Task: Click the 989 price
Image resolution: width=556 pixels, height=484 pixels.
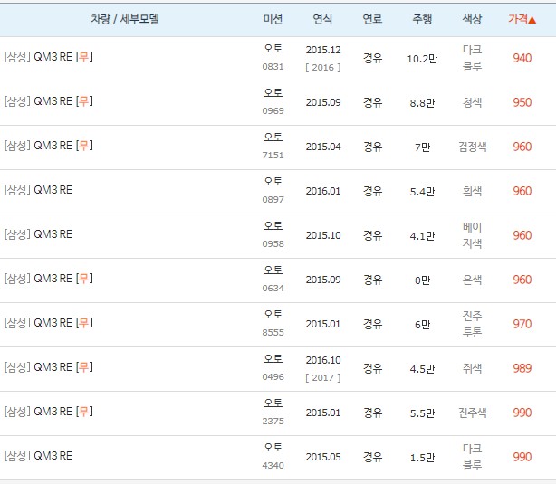Action: [x=522, y=368]
